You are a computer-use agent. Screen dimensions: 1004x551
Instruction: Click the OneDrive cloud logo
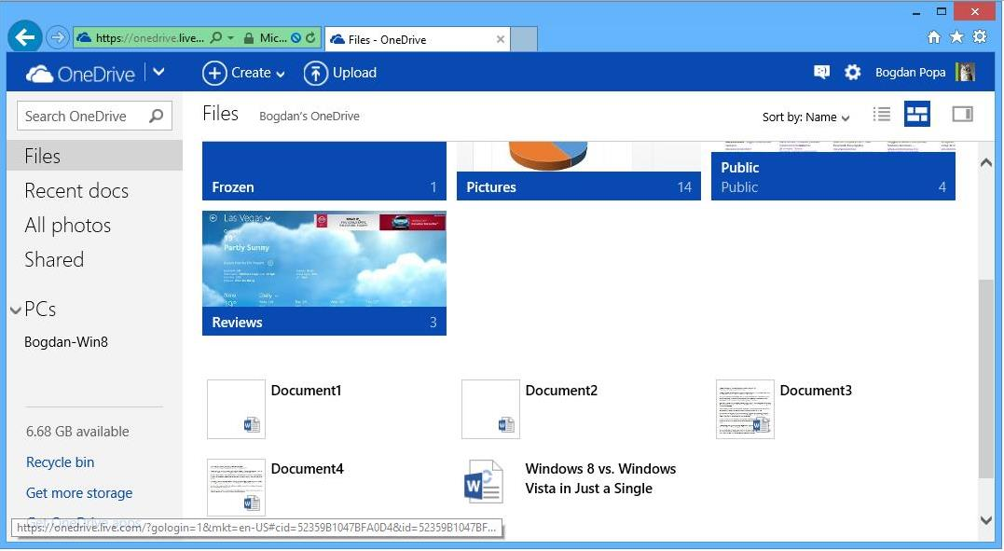pos(40,74)
